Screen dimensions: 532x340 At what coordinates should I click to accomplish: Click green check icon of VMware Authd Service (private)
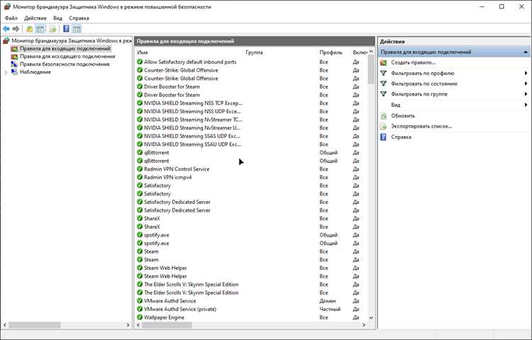click(x=140, y=309)
